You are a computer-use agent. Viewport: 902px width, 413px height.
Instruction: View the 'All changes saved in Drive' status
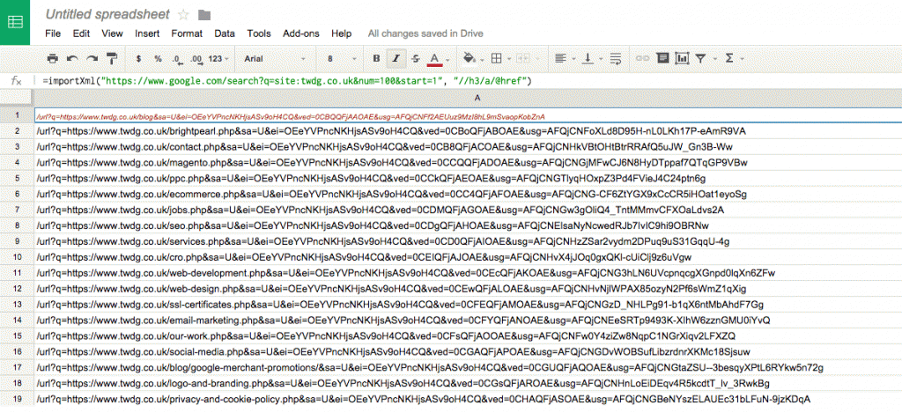click(425, 34)
